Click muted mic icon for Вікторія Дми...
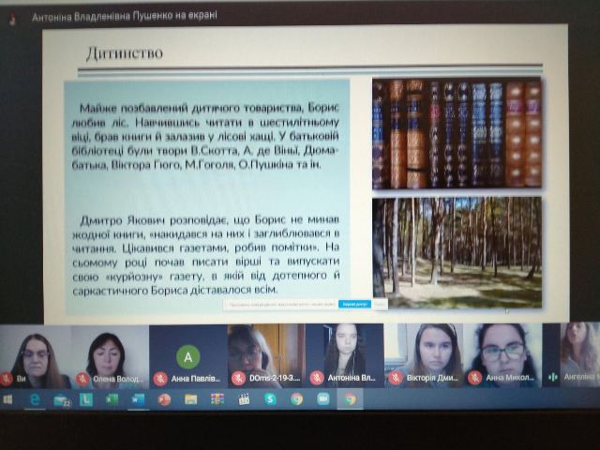This screenshot has height=450, width=600. coord(396,378)
